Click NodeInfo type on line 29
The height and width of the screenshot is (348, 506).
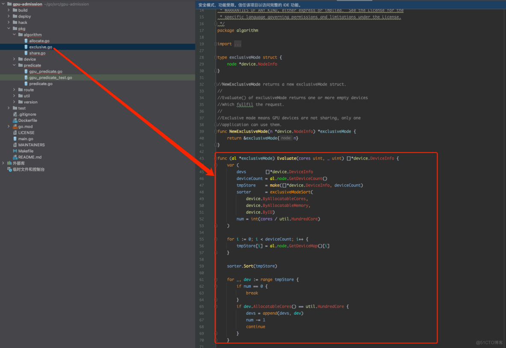[267, 64]
